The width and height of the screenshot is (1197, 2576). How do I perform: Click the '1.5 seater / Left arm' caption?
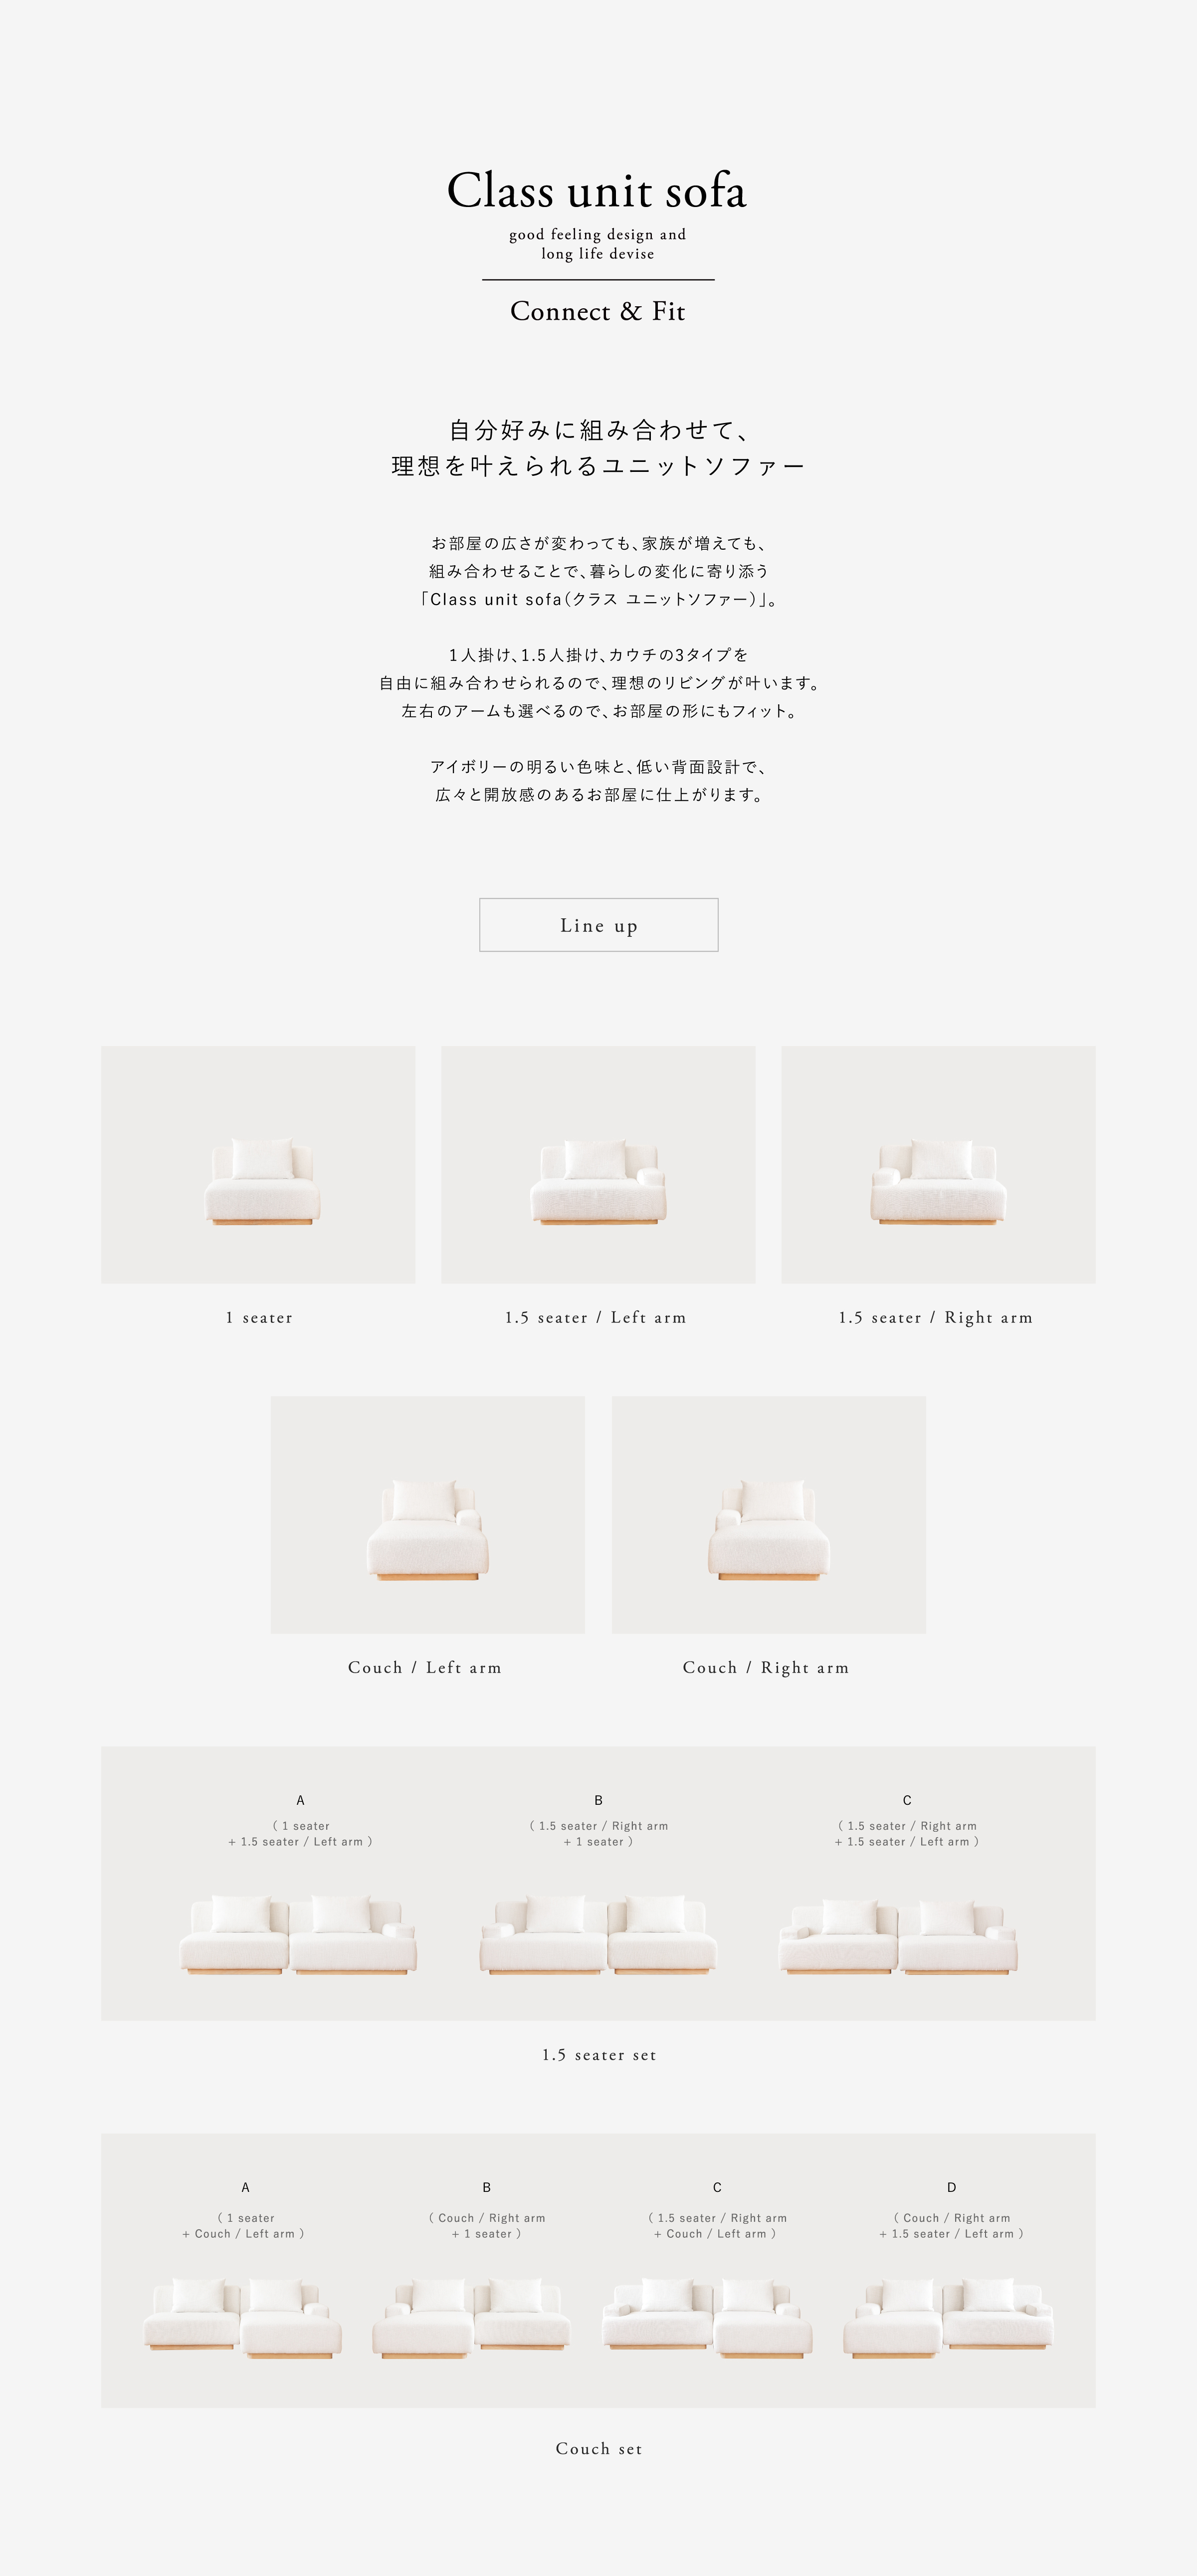596,1318
